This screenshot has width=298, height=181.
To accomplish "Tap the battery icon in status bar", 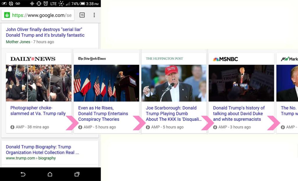I will point(82,3).
